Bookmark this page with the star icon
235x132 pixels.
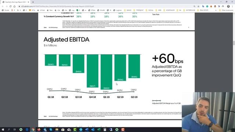198,7
